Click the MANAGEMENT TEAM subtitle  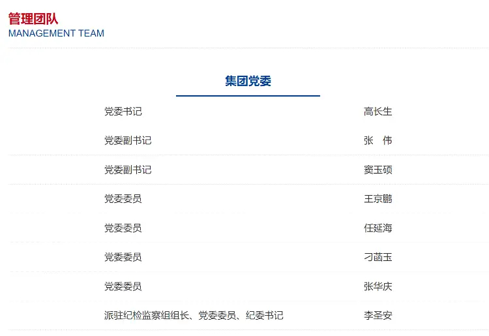56,33
